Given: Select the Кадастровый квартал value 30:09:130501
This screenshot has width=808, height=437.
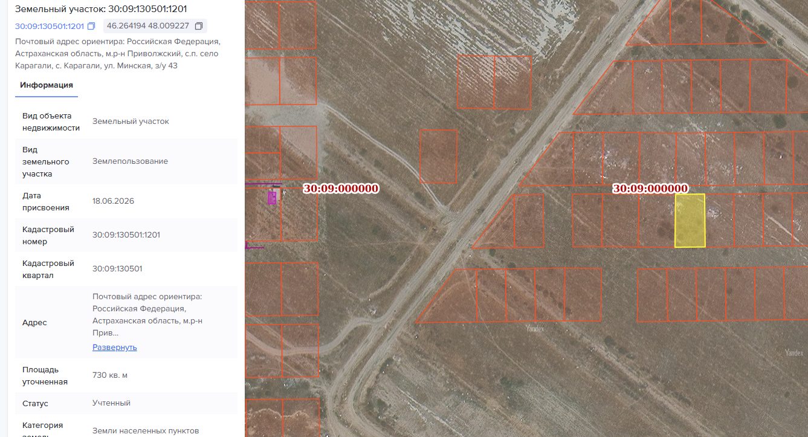Looking at the screenshot, I should pos(117,269).
